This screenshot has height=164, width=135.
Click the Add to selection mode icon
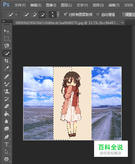point(34,15)
